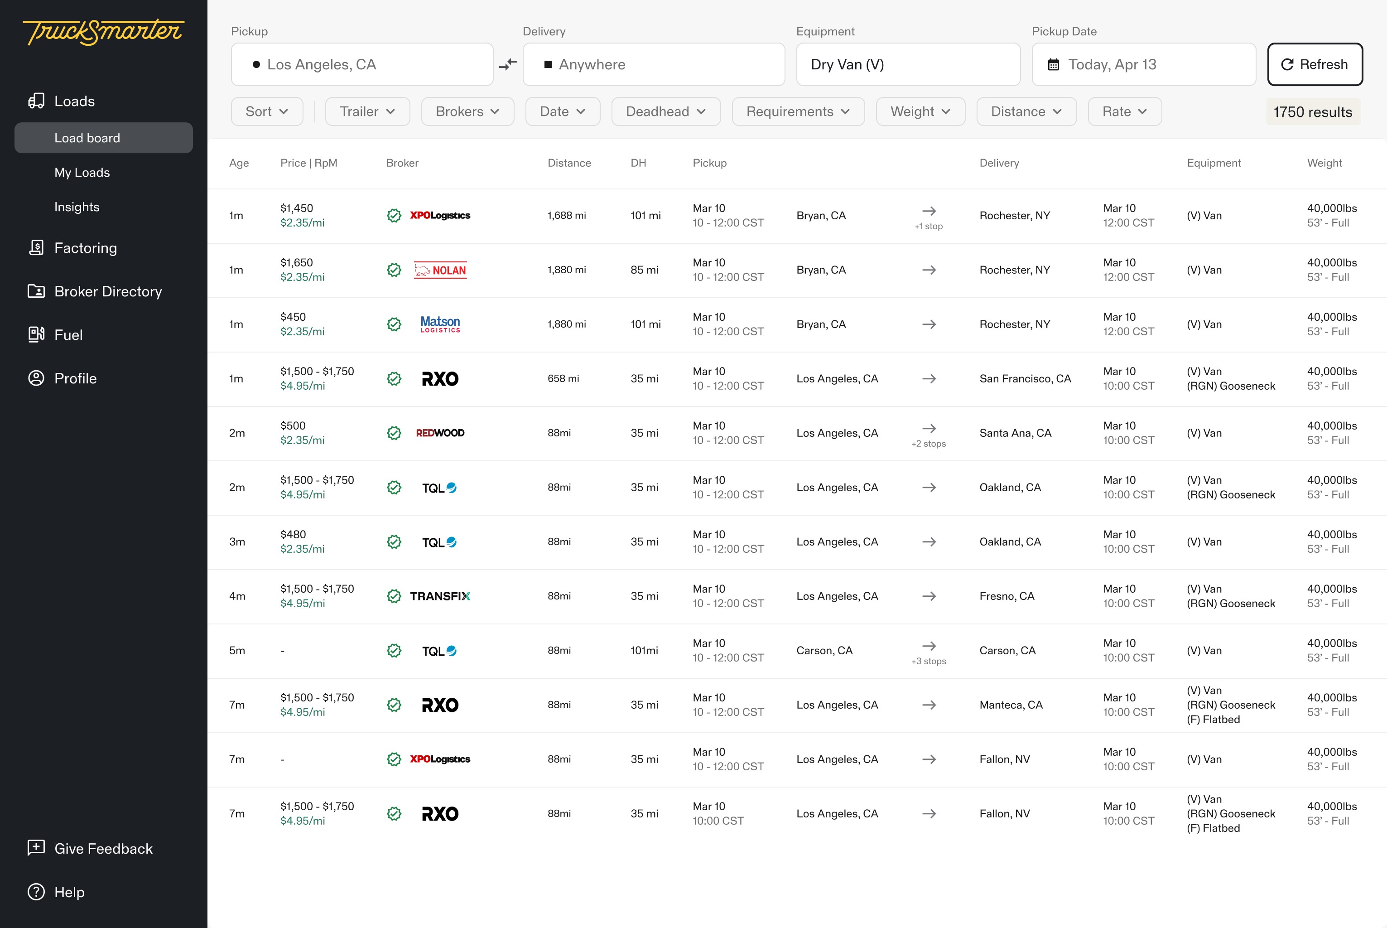Click the Factoring invoice icon
Screen dimensions: 1387x928
(x=36, y=247)
